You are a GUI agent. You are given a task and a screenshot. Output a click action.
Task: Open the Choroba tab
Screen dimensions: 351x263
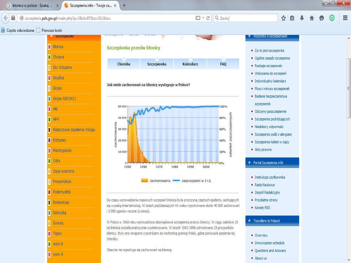(124, 64)
